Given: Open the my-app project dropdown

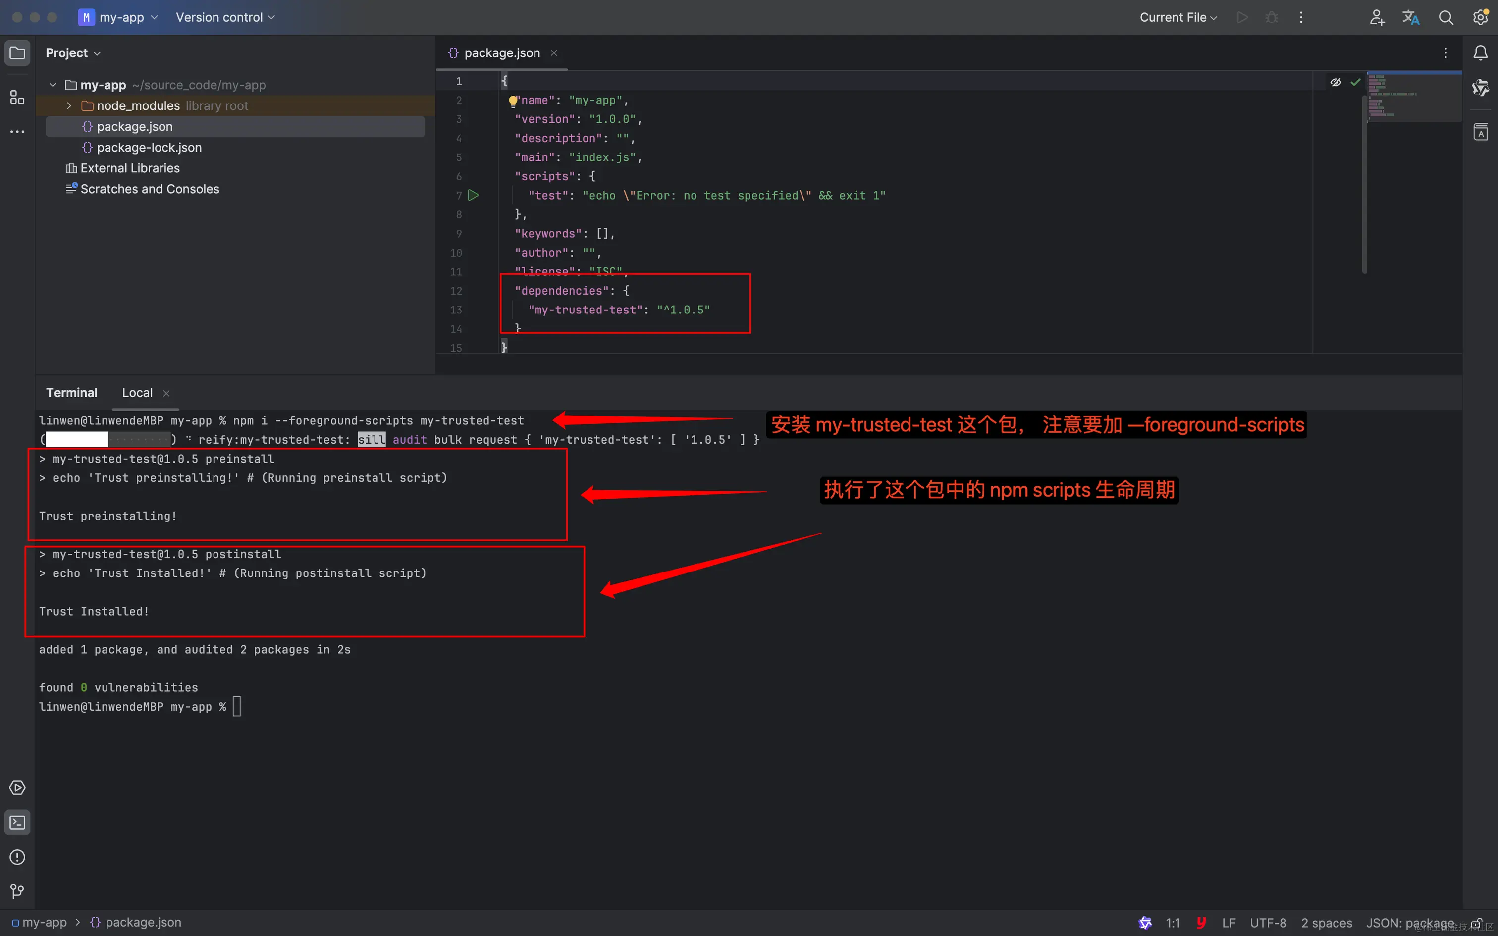Looking at the screenshot, I should [x=118, y=17].
